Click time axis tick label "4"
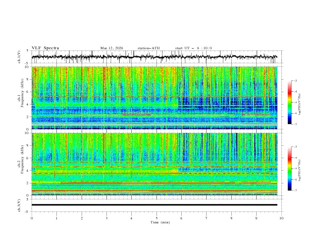The image size is (317, 245). [131, 218]
